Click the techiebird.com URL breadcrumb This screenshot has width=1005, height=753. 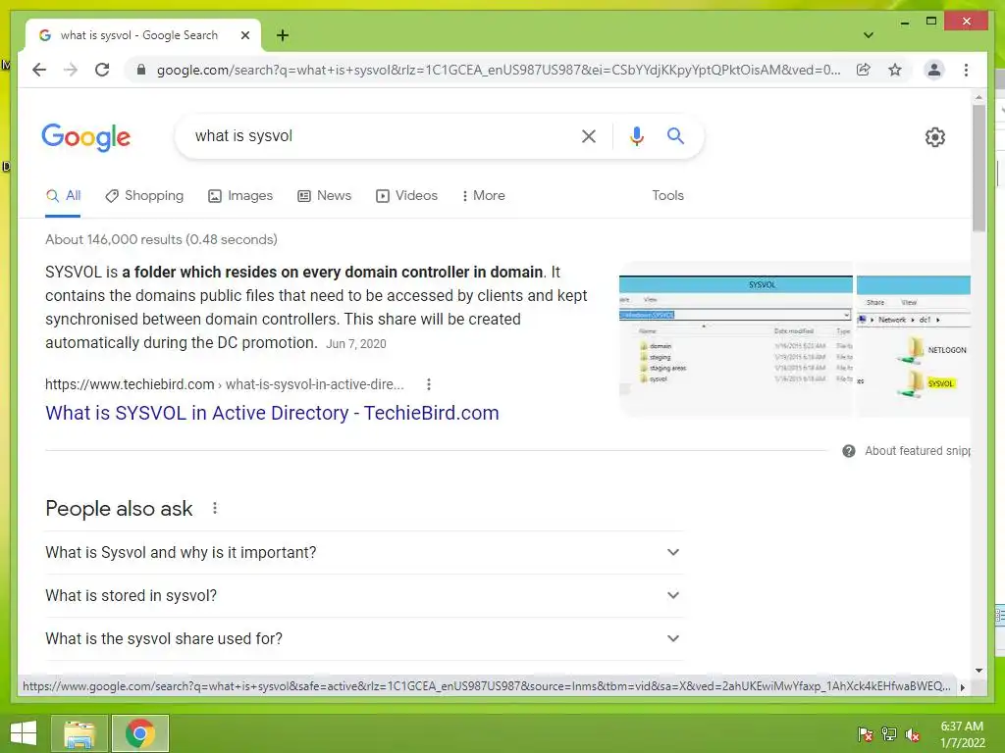(225, 384)
